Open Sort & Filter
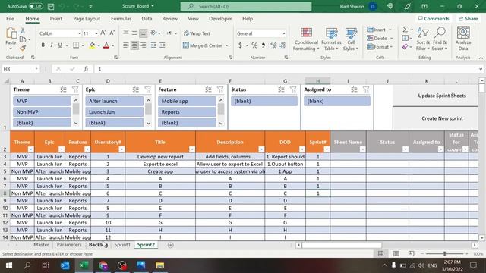486x273 pixels. (423, 39)
